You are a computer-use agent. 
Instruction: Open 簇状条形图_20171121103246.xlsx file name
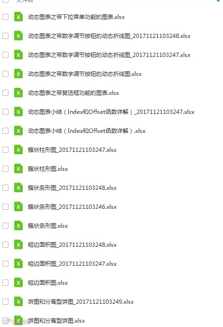coord(72,207)
